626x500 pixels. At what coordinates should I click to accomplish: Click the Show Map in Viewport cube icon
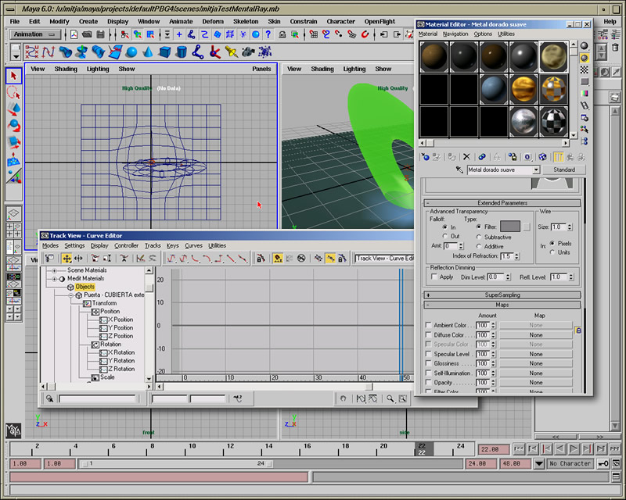542,157
